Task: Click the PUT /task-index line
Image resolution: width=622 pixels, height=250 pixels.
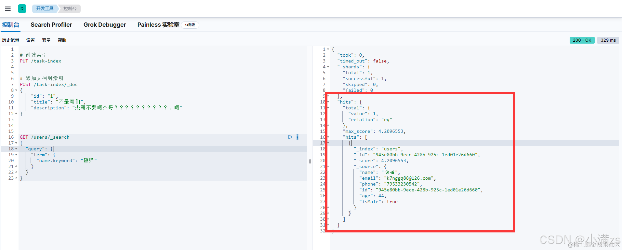Action: point(40,61)
